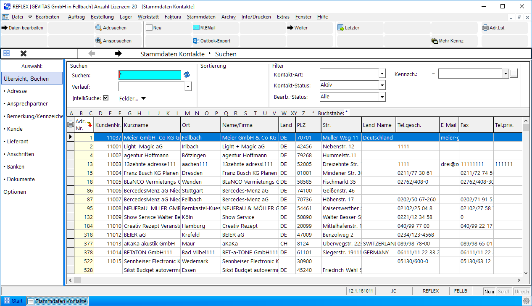Click the grid view icon in navigation bar
This screenshot has height=306, width=532.
tap(7, 53)
